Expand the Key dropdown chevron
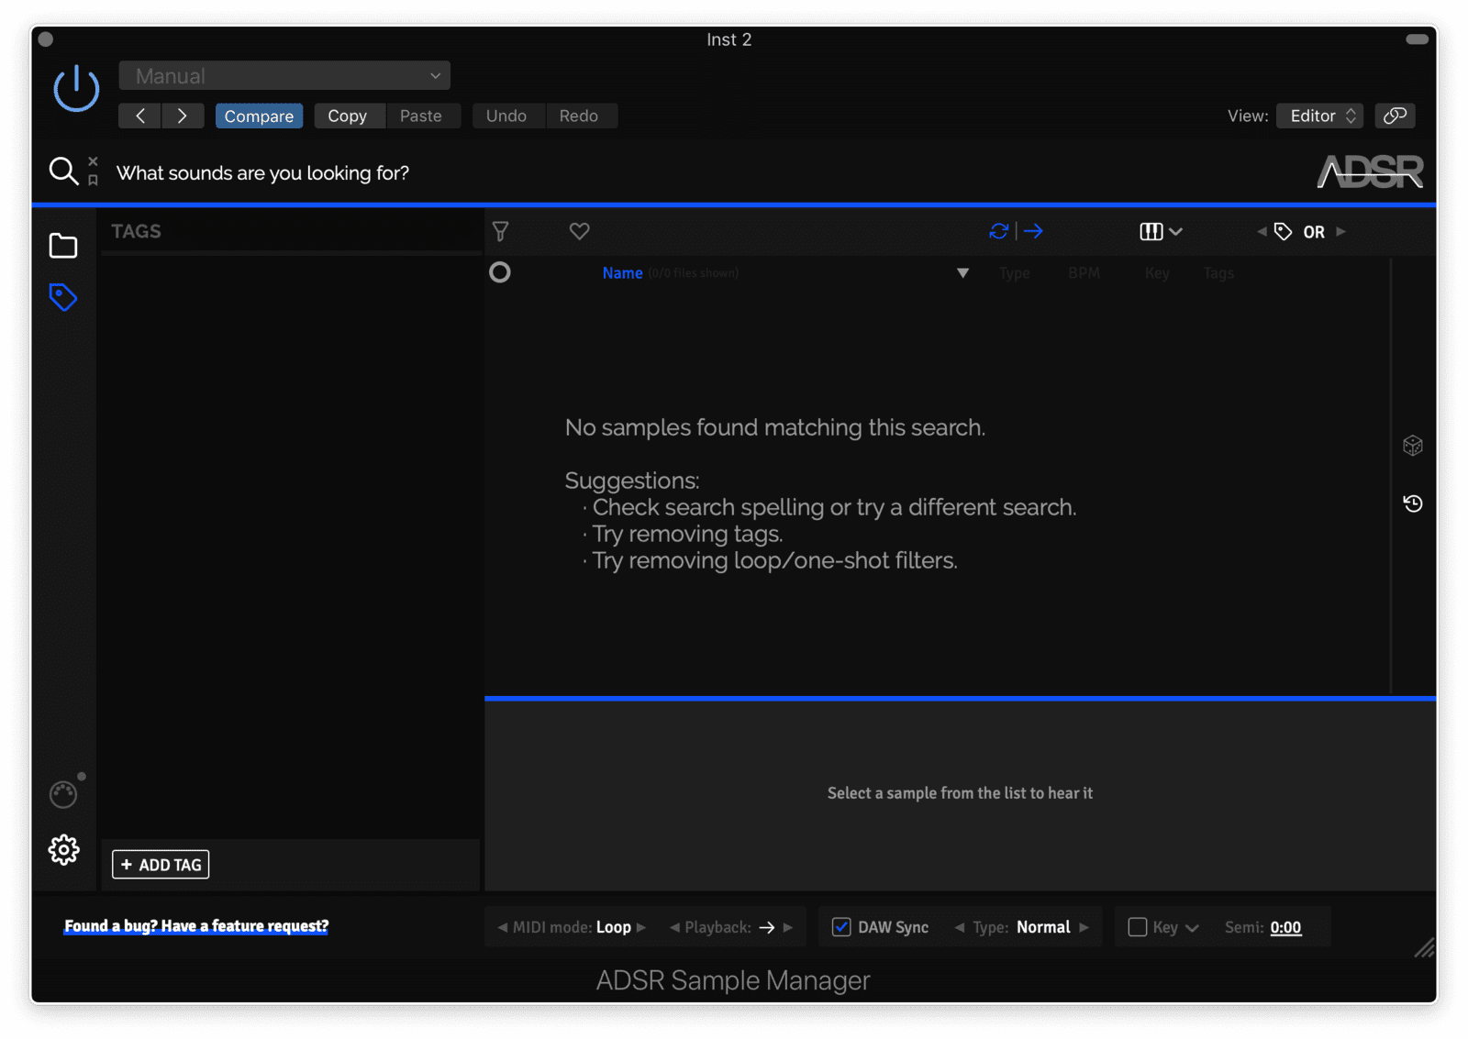 click(1192, 928)
